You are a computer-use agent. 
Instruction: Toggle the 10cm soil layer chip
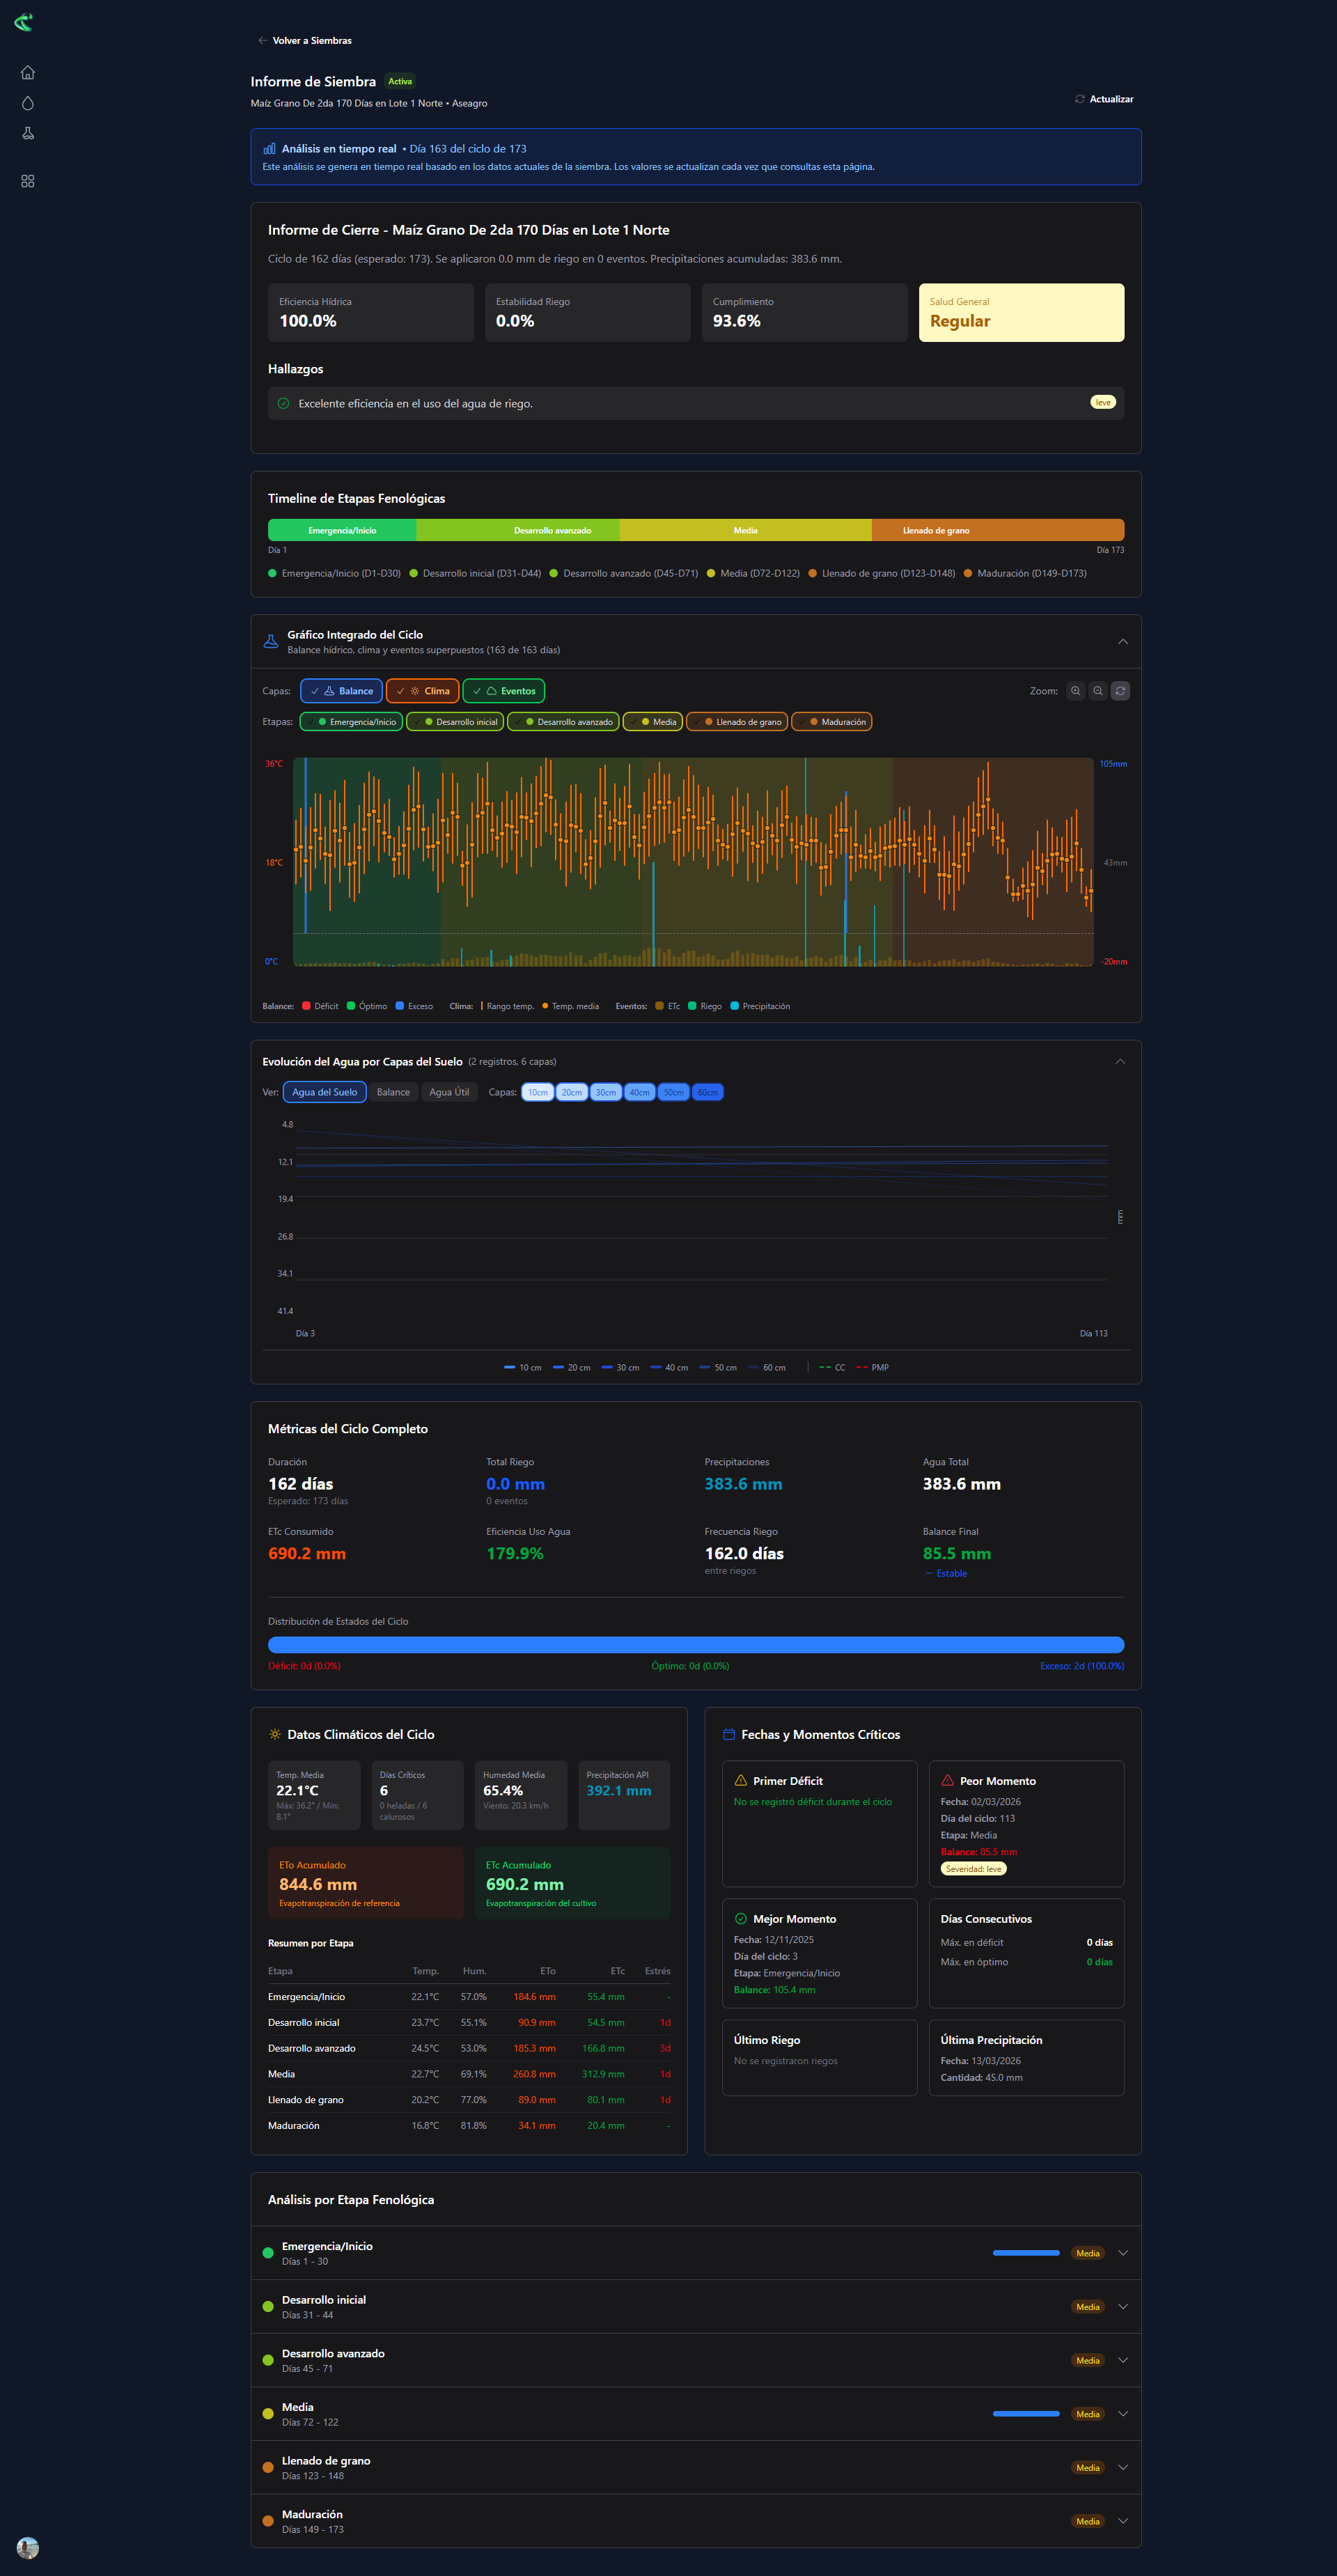click(537, 1093)
